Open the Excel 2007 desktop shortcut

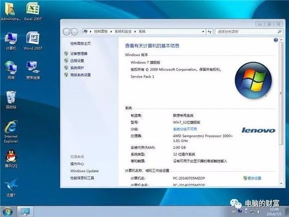pos(33,11)
